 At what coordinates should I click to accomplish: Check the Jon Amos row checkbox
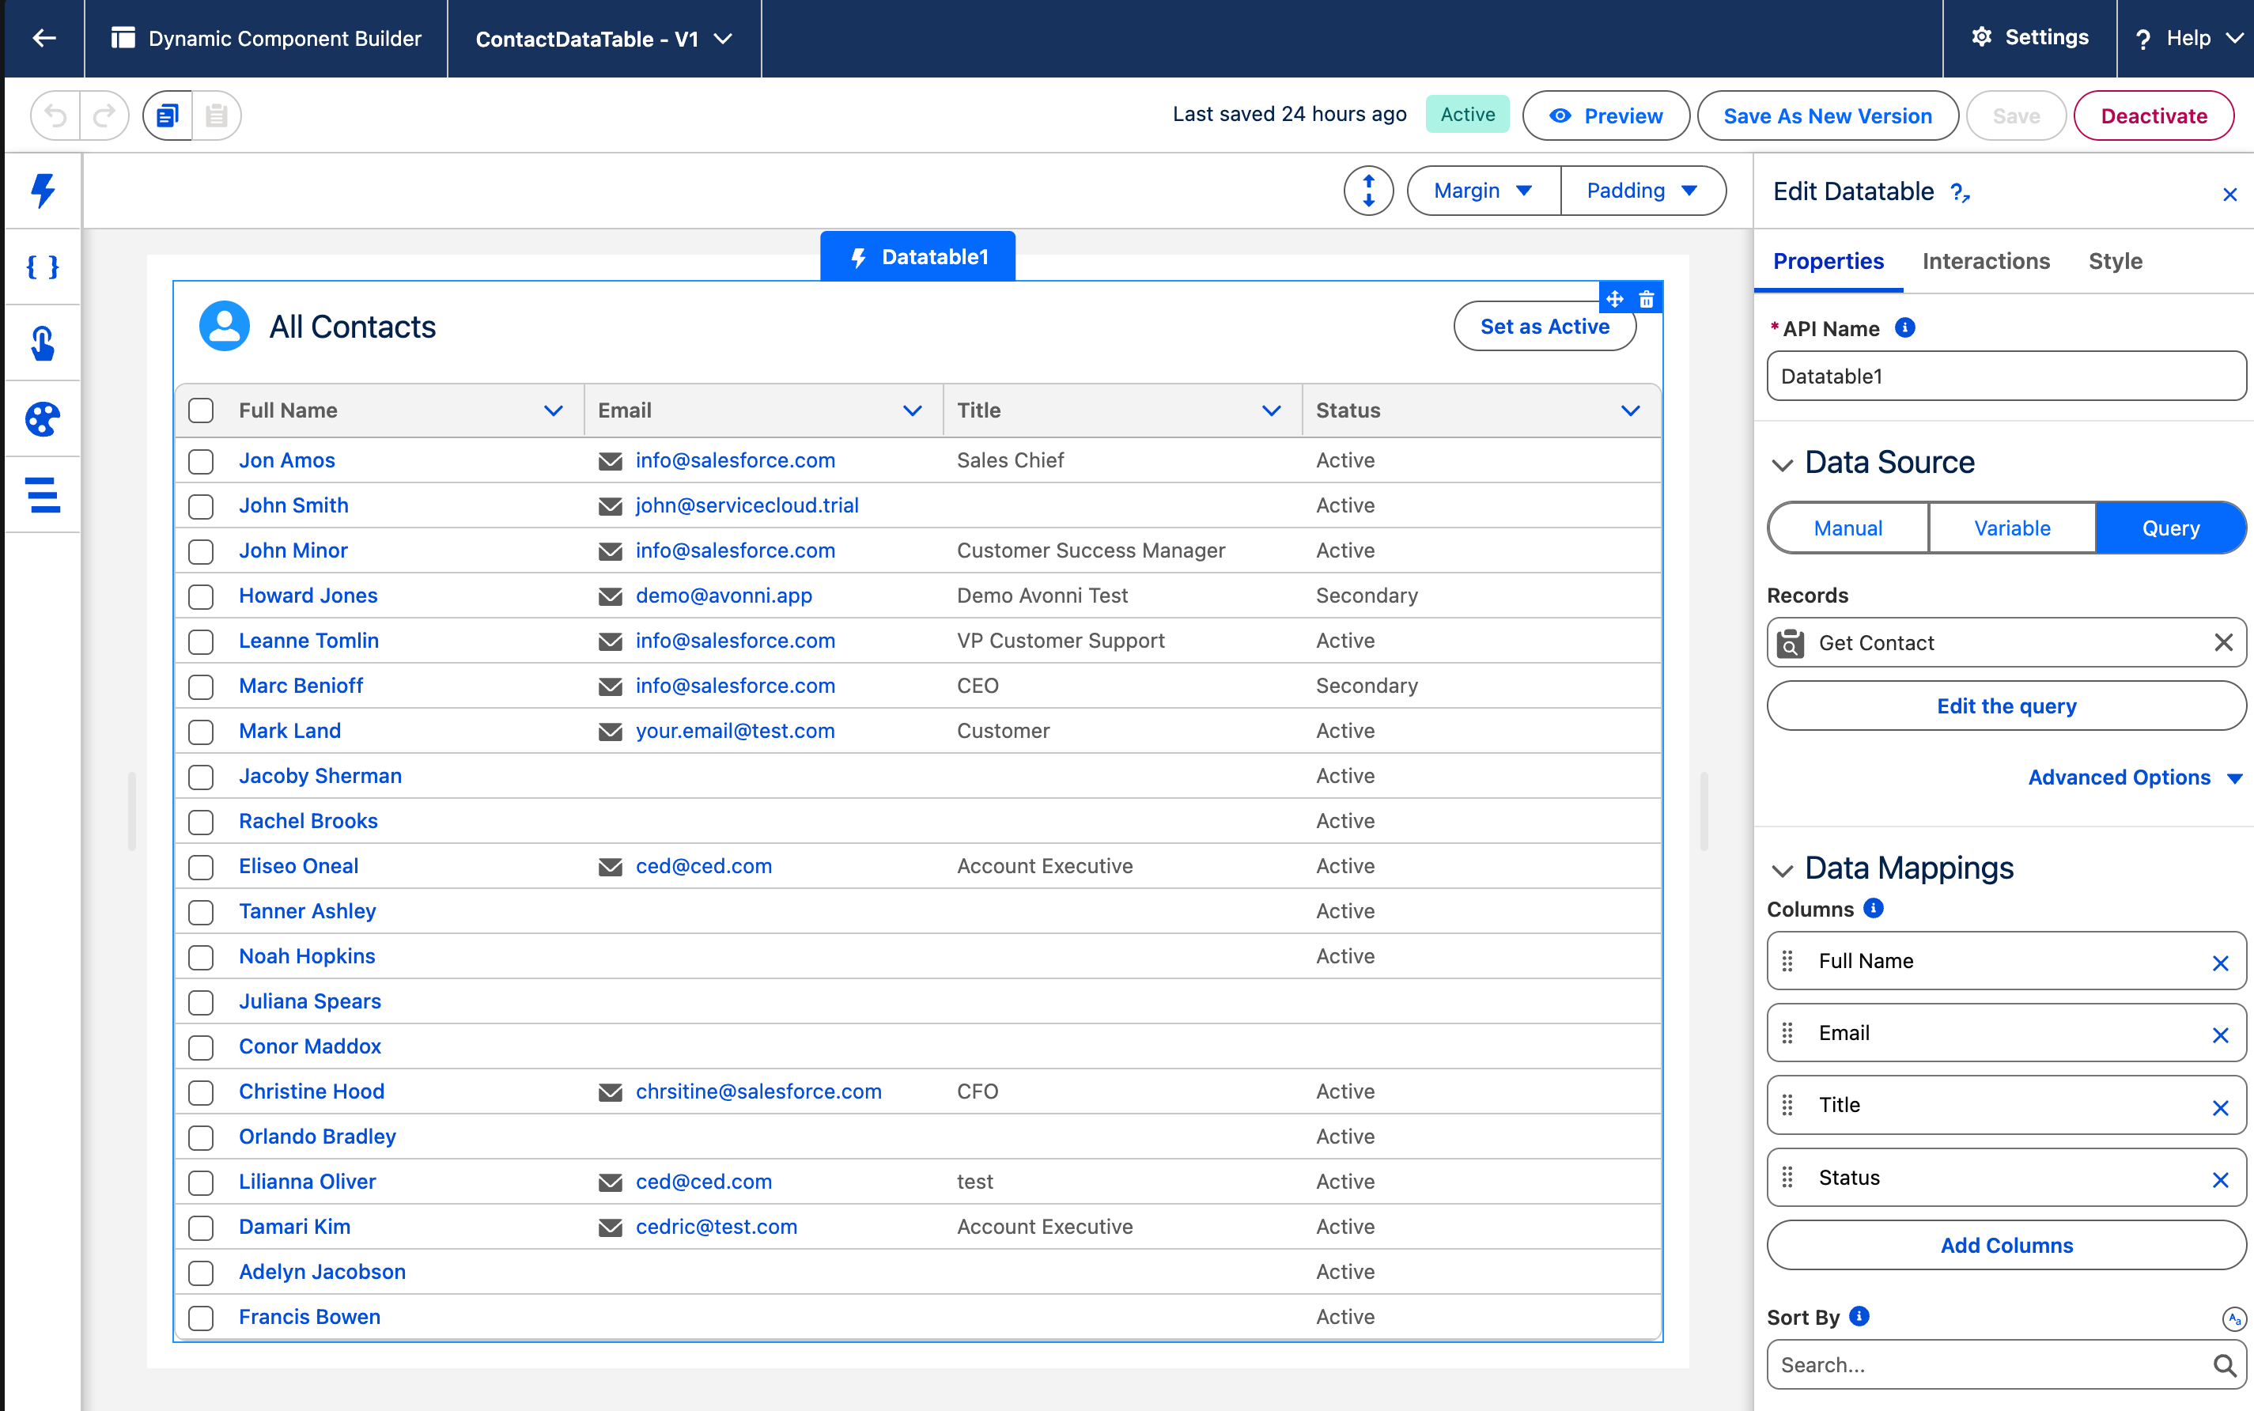[x=201, y=461]
